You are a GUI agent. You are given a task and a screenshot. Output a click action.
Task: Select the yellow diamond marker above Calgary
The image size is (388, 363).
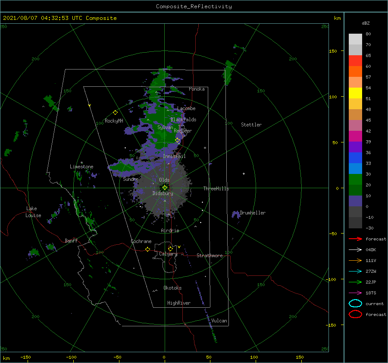pos(170,249)
